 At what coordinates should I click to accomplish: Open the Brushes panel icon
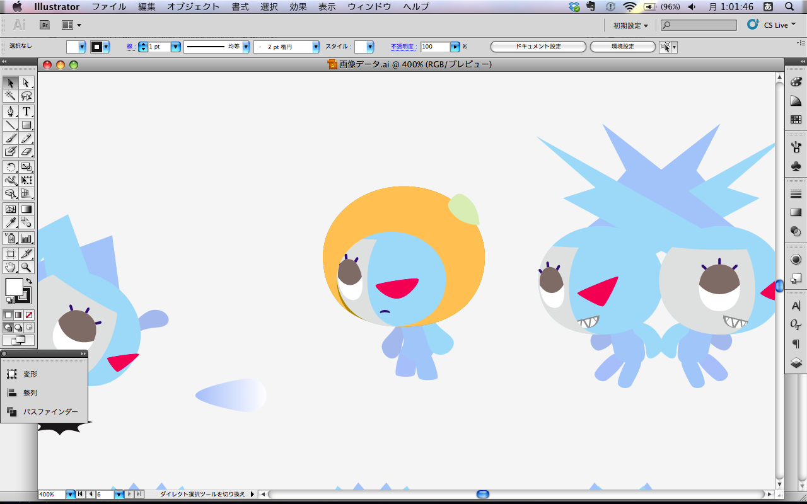click(796, 147)
